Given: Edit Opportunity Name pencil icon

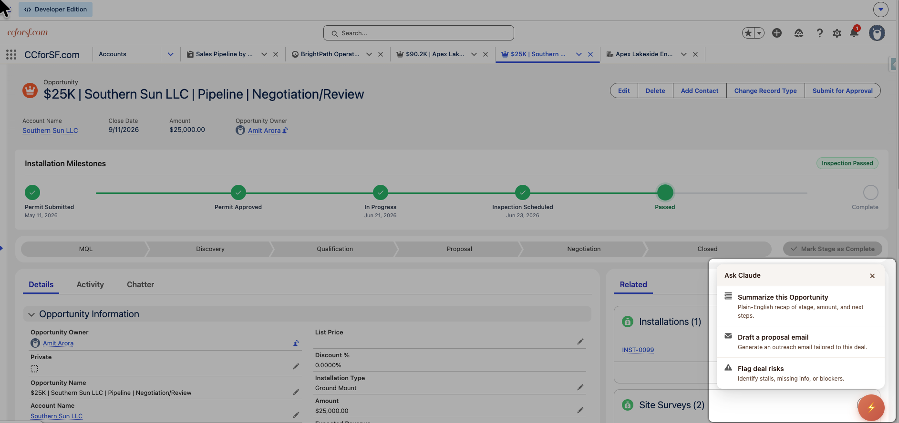Looking at the screenshot, I should [x=296, y=392].
